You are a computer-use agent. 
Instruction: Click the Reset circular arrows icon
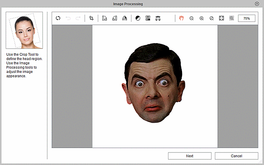pos(58,18)
